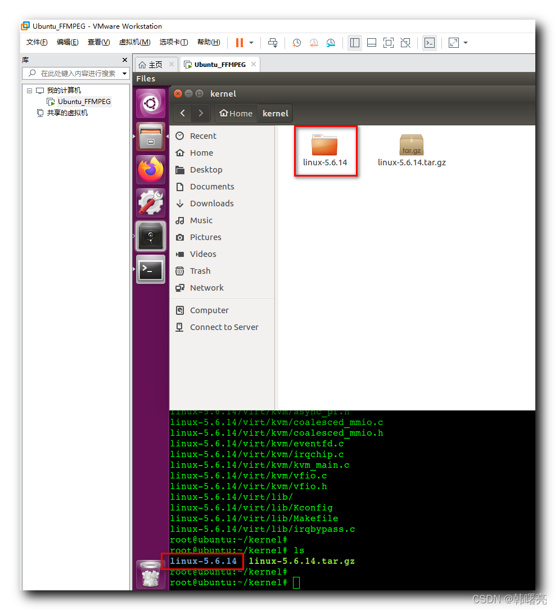Viewport: 555px width, 610px height.
Task: Open the Terminal from the Ubuntu launcher
Action: (151, 270)
